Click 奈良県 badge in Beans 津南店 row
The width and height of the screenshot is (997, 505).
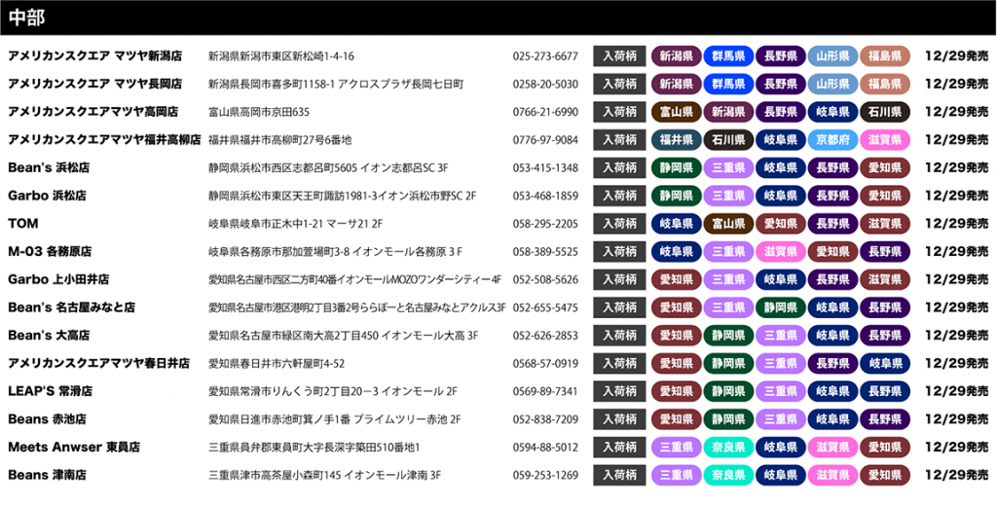click(x=728, y=476)
